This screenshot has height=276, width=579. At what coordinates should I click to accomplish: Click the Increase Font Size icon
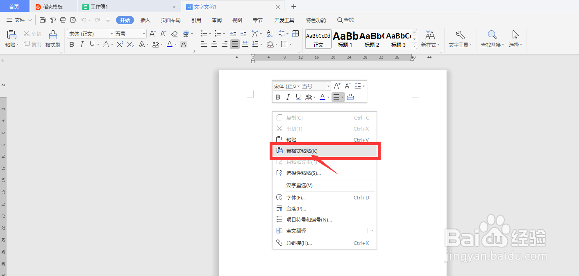153,33
